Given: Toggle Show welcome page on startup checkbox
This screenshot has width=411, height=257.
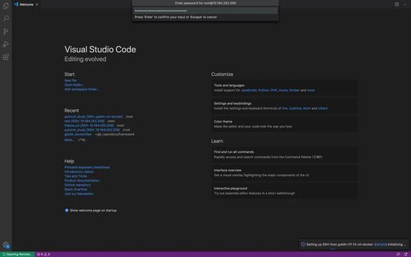Looking at the screenshot, I should [66, 210].
